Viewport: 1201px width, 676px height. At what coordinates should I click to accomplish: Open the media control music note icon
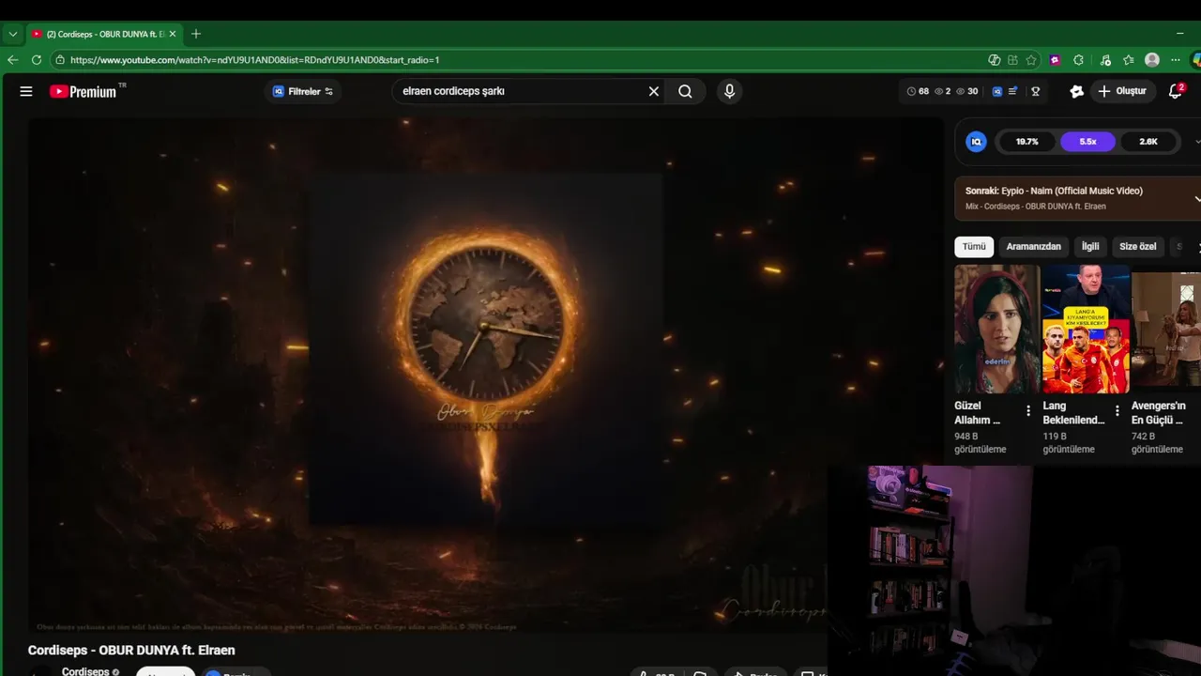click(1105, 59)
